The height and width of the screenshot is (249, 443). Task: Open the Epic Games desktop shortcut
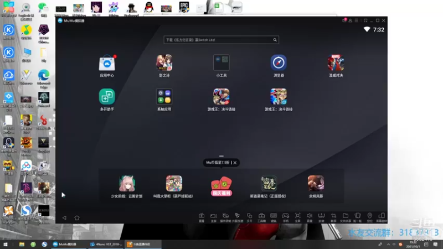[x=184, y=7]
